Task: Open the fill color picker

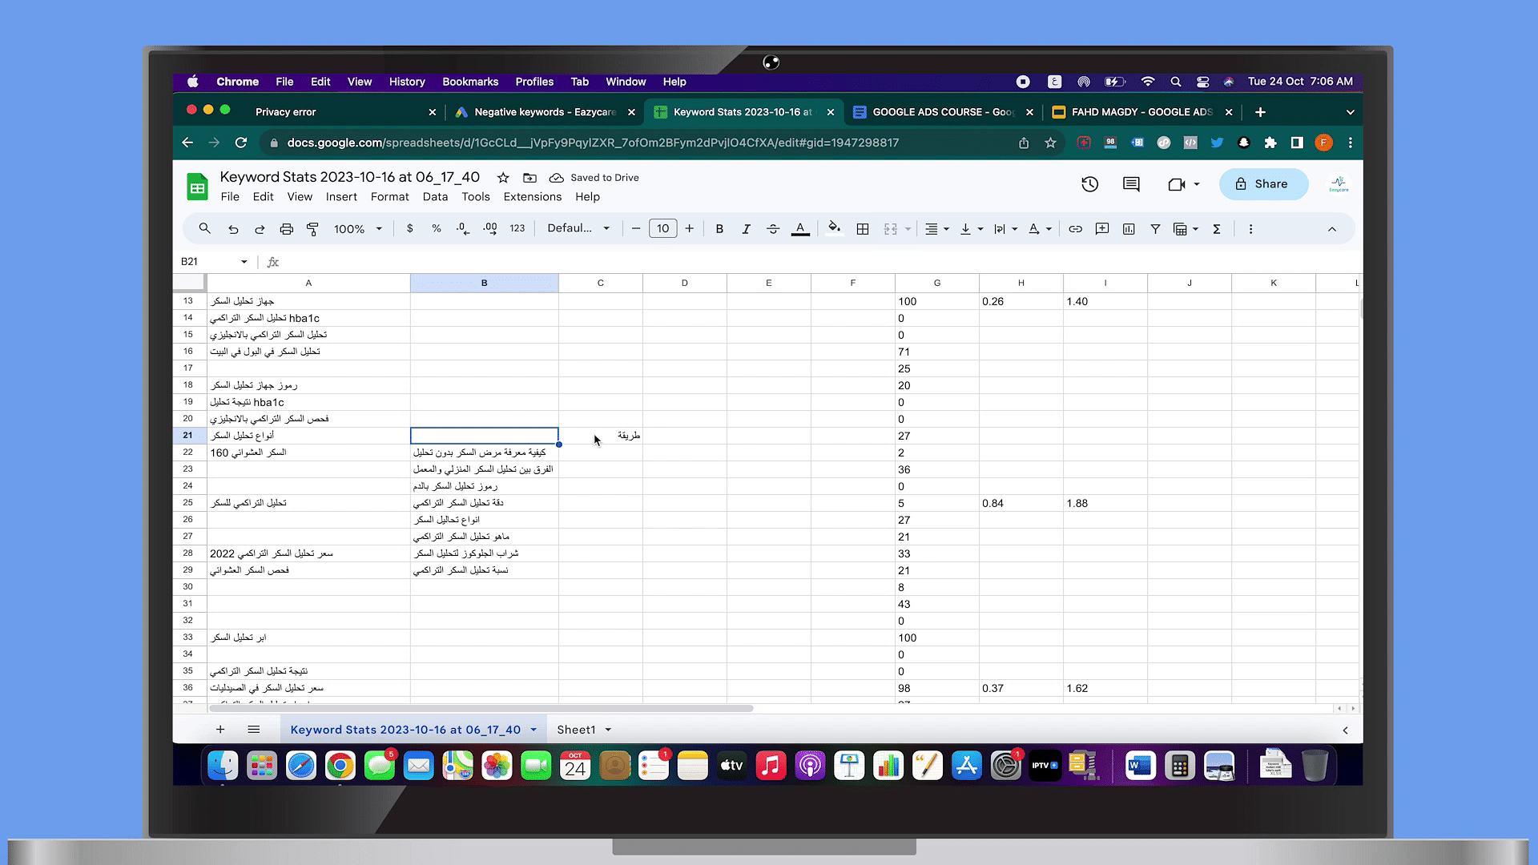Action: (835, 229)
